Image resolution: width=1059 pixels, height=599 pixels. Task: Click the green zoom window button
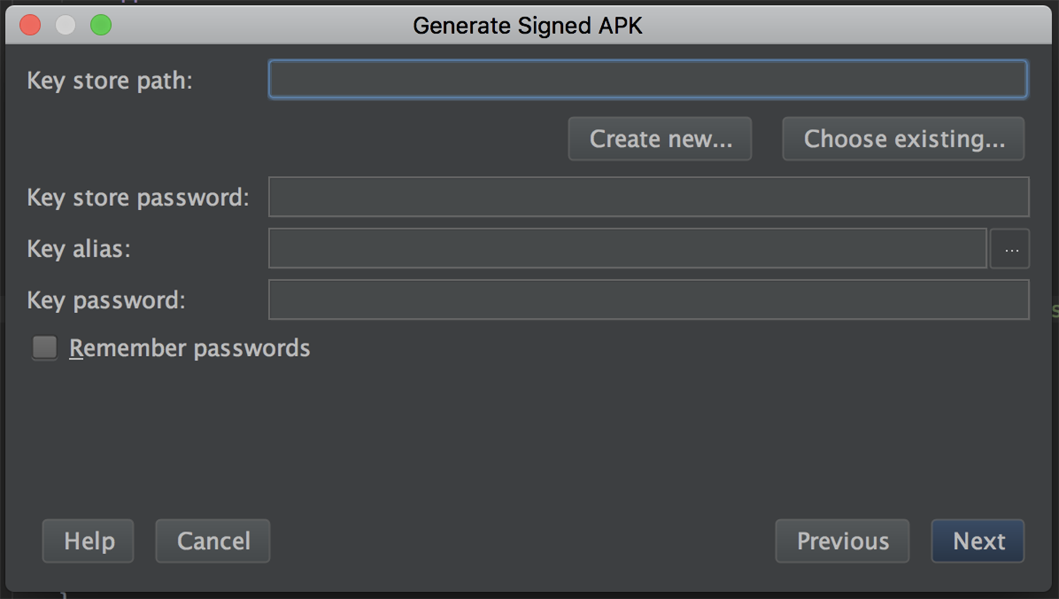(x=101, y=26)
